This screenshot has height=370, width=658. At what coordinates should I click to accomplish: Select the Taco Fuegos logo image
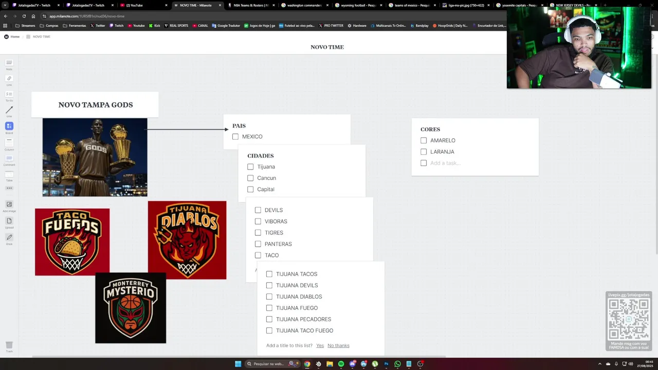point(72,242)
